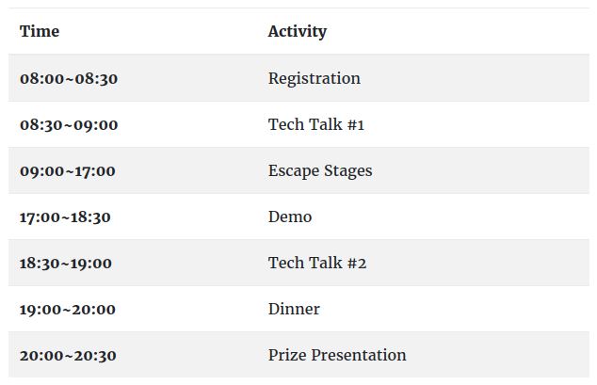Select the 18:30~19:00 time slot
This screenshot has width=597, height=385.
(x=66, y=263)
